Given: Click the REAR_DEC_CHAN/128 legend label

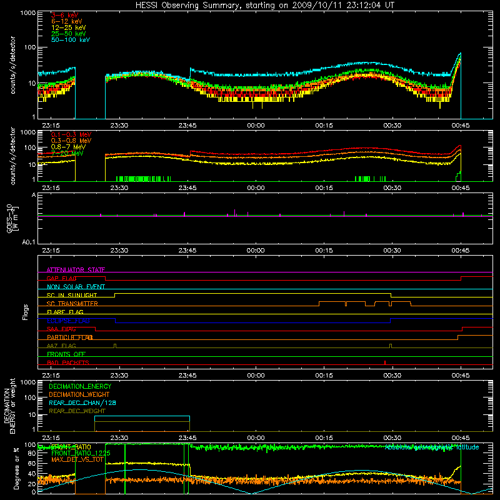Looking at the screenshot, I should tap(82, 402).
